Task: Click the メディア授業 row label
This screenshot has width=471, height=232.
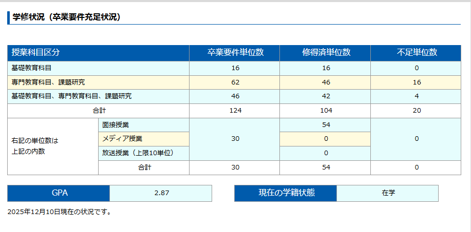Action: (122, 139)
